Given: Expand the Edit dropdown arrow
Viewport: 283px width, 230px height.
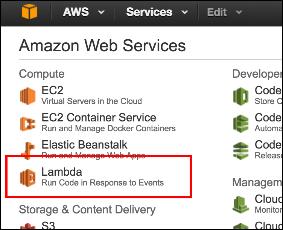Looking at the screenshot, I should click(x=239, y=12).
